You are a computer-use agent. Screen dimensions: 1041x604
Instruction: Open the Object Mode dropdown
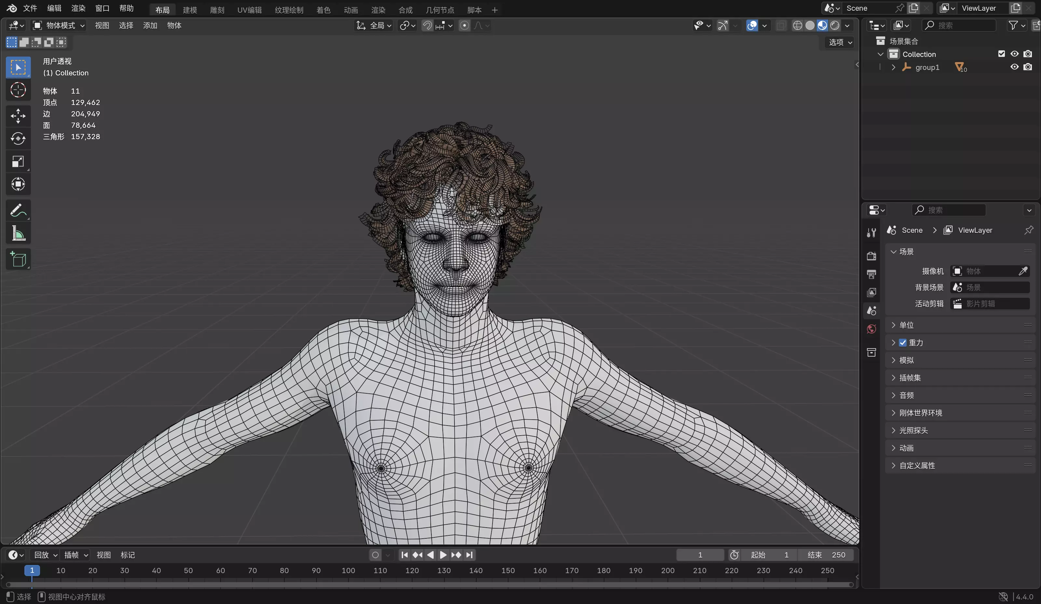tap(59, 26)
